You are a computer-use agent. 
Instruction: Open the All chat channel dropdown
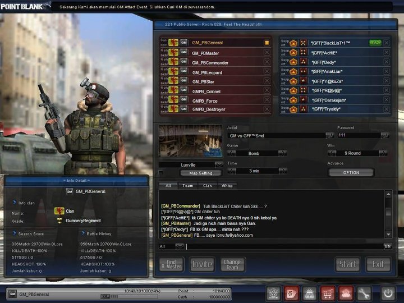[x=180, y=246]
